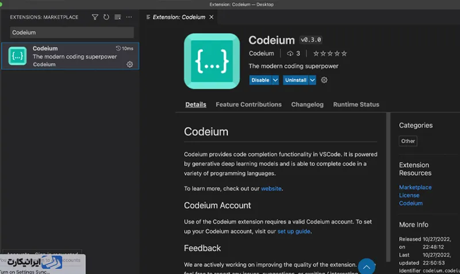Expand the Disable dropdown arrow
The width and height of the screenshot is (460, 274).
pyautogui.click(x=275, y=80)
